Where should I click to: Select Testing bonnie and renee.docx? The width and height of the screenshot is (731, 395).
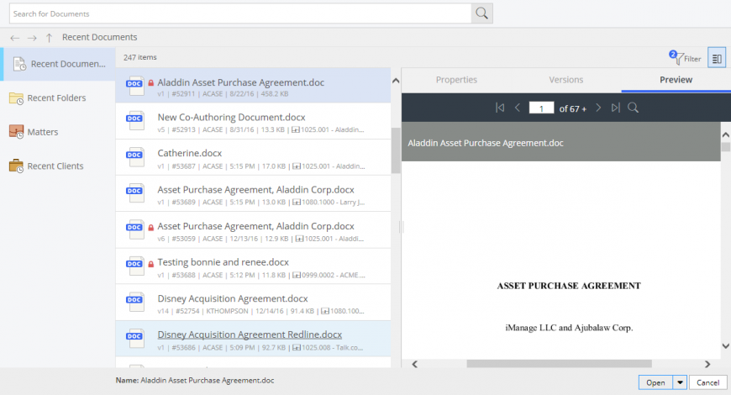[x=253, y=266]
